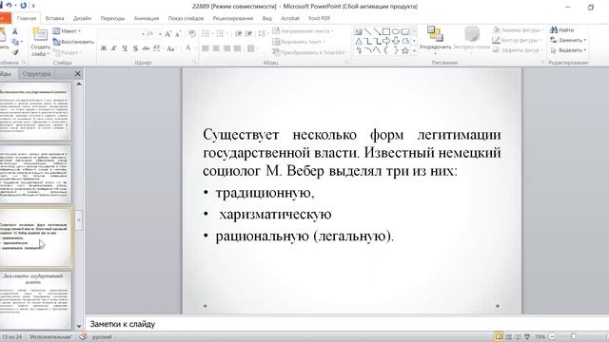This screenshot has height=342, width=609.
Task: Switch to the Структура pane tab
Action: (x=36, y=74)
